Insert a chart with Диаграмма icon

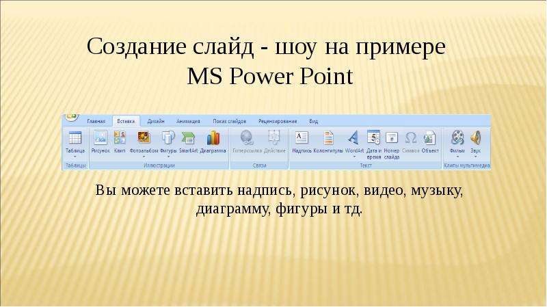click(213, 142)
